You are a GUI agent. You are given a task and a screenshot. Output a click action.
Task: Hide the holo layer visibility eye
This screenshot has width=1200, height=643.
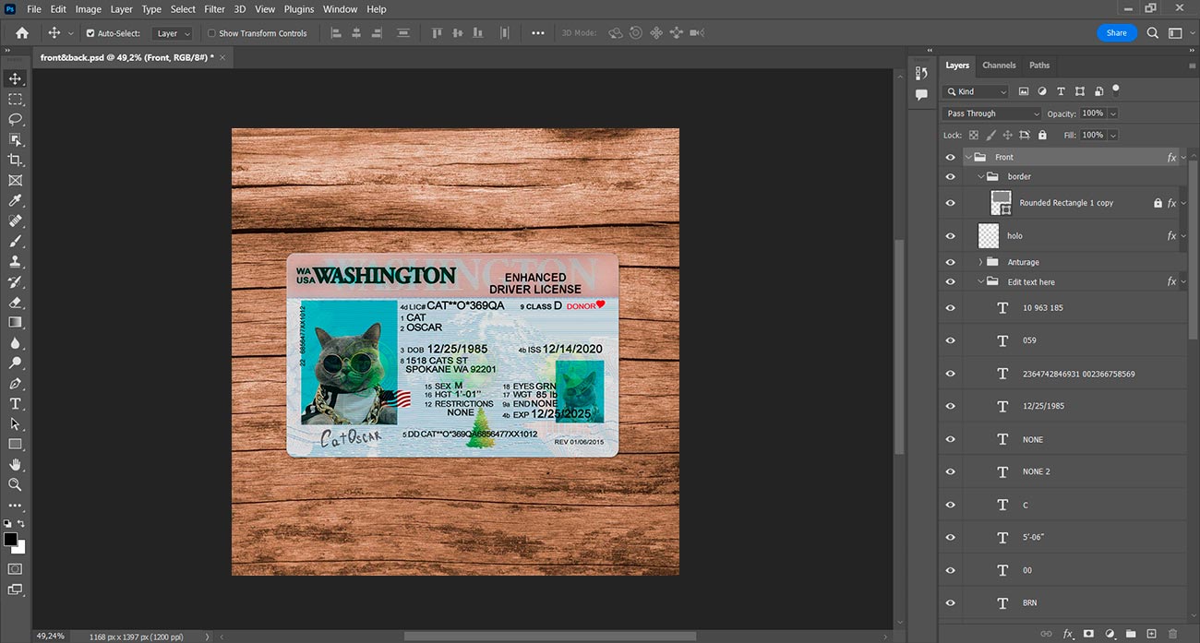[x=951, y=236]
